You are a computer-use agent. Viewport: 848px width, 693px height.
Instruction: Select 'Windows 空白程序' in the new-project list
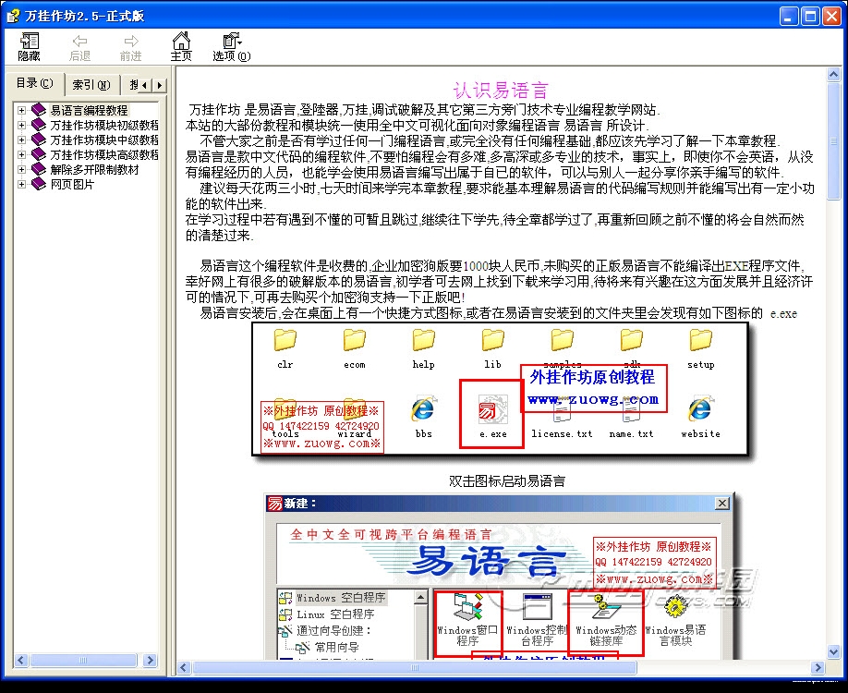click(341, 598)
